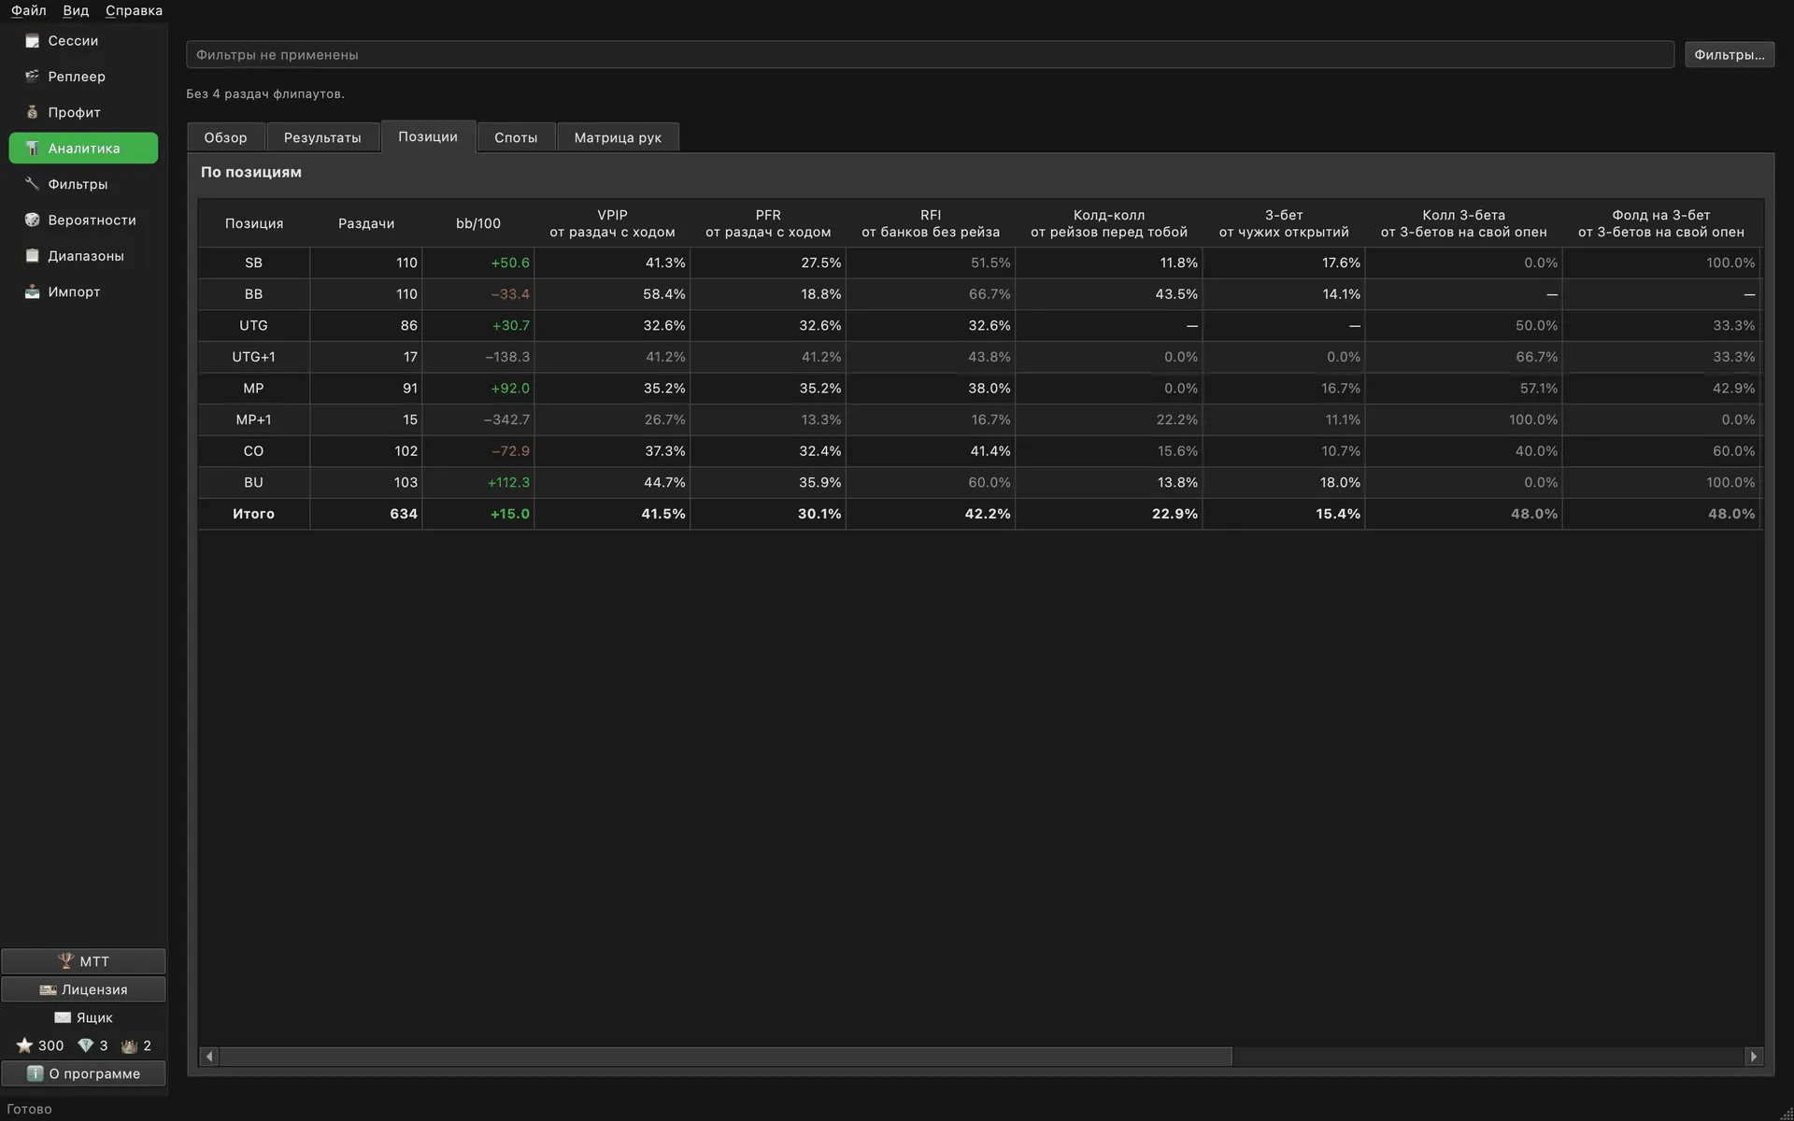This screenshot has height=1121, width=1794.
Task: Click the crown icon showing 2
Action: 129,1045
